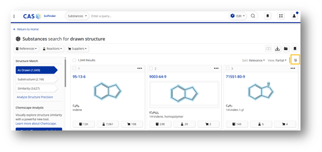View 12K references for Indene

84,124
